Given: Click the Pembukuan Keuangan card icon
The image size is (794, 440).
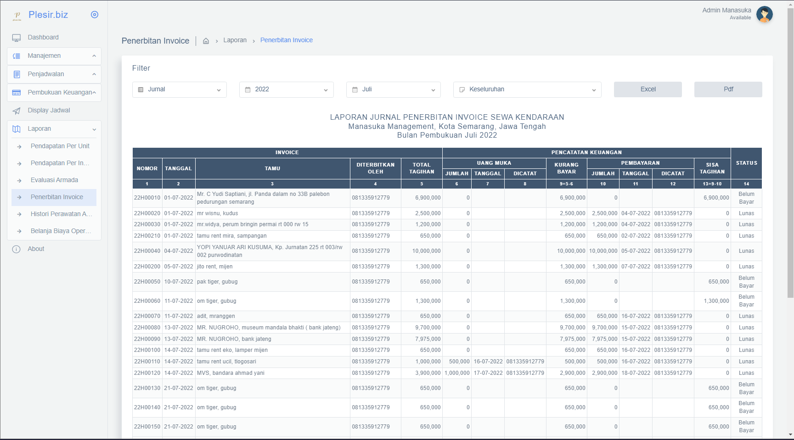Looking at the screenshot, I should [x=17, y=93].
